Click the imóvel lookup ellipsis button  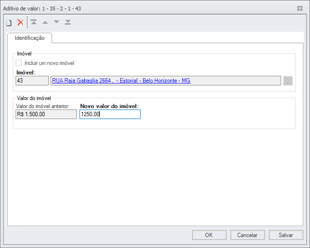click(x=288, y=81)
